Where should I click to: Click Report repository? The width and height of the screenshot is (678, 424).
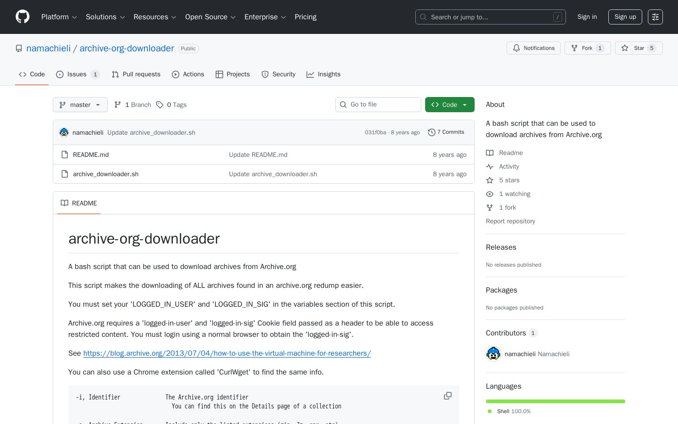(510, 221)
